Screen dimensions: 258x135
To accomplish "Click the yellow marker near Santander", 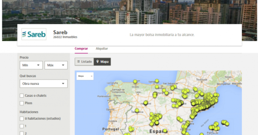I will coord(157,81).
